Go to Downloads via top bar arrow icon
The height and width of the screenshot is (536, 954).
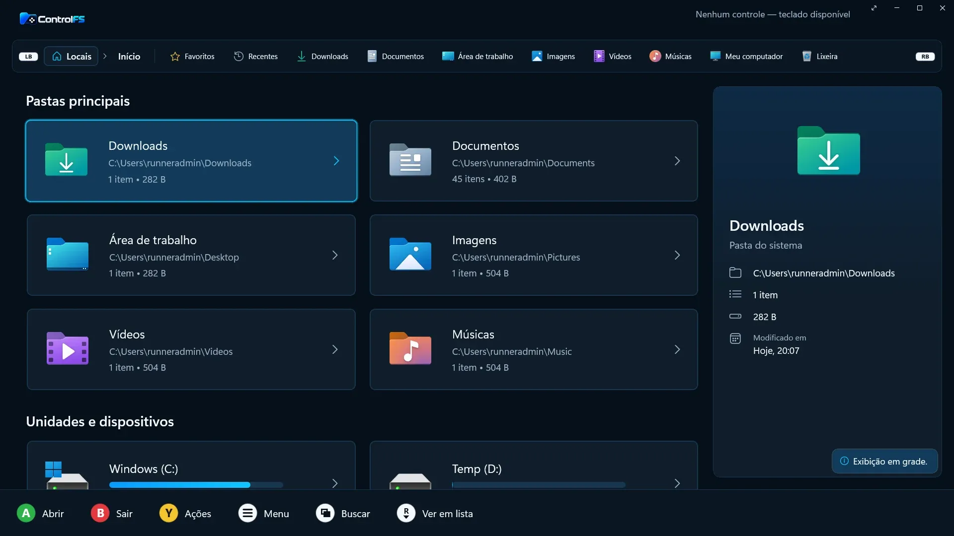322,57
